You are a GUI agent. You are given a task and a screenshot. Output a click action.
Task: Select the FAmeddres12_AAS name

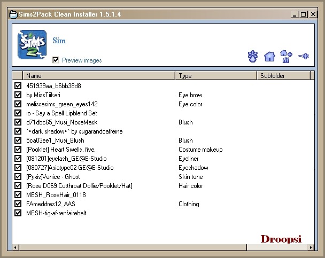(51, 204)
